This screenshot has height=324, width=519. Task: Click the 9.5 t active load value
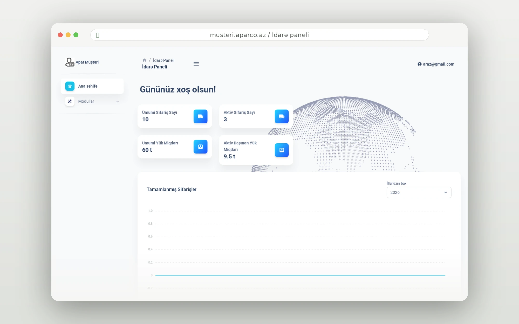click(x=229, y=157)
